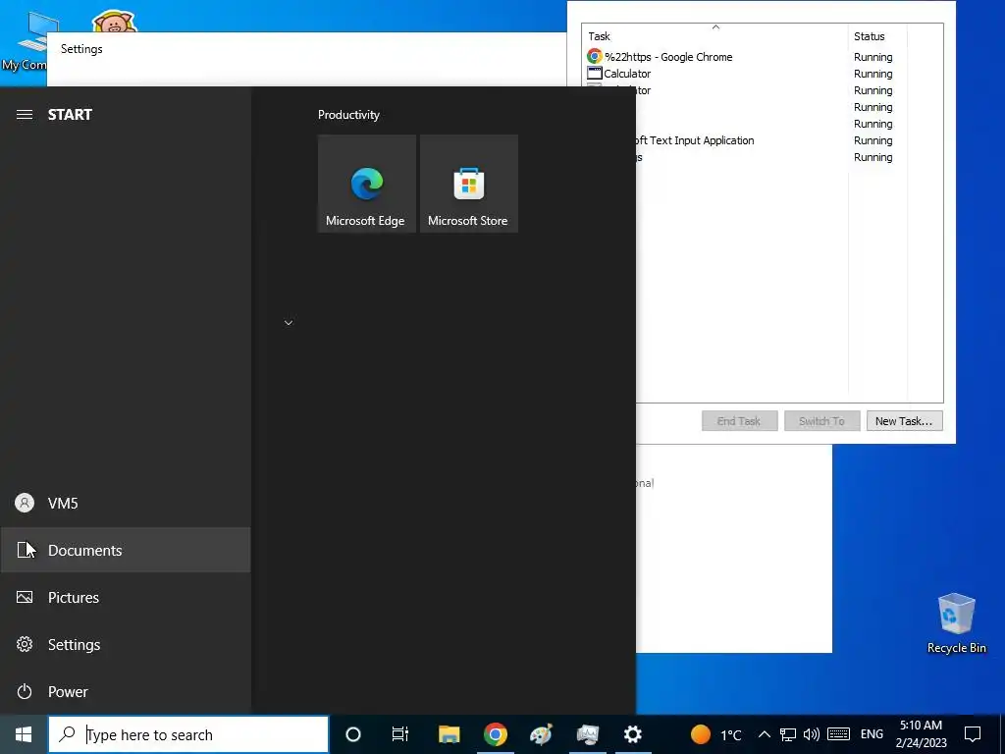Image resolution: width=1005 pixels, height=754 pixels.
Task: Switch to Settings gear on taskbar
Action: (633, 734)
